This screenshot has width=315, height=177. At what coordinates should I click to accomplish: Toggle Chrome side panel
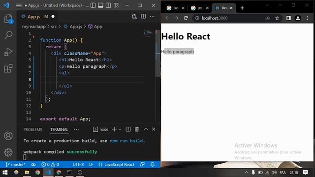288,18
